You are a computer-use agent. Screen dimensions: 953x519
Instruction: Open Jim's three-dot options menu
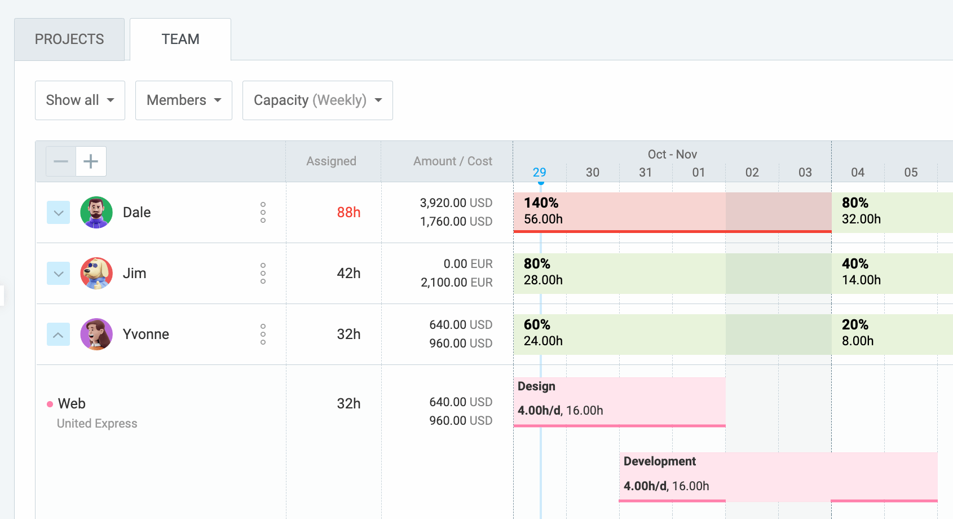click(263, 274)
